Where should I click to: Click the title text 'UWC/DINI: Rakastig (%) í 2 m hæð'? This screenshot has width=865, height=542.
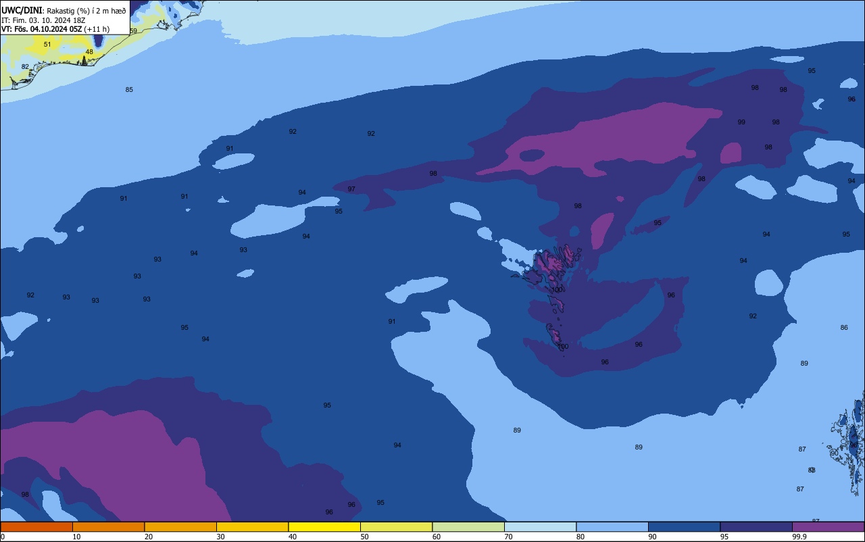(x=64, y=11)
